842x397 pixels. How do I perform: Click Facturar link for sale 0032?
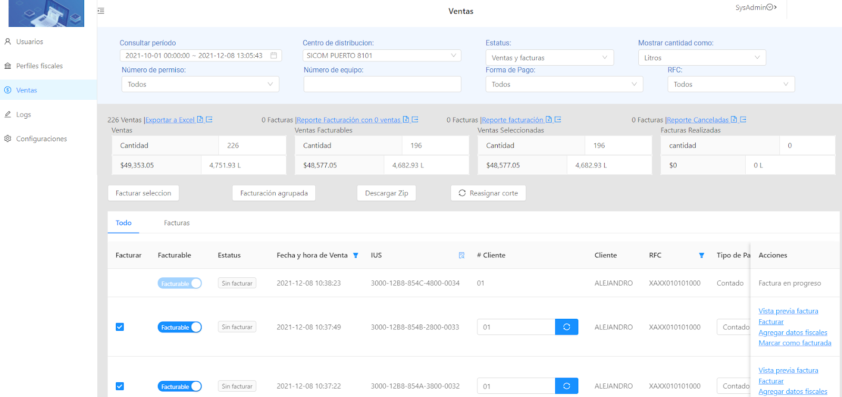[771, 381]
